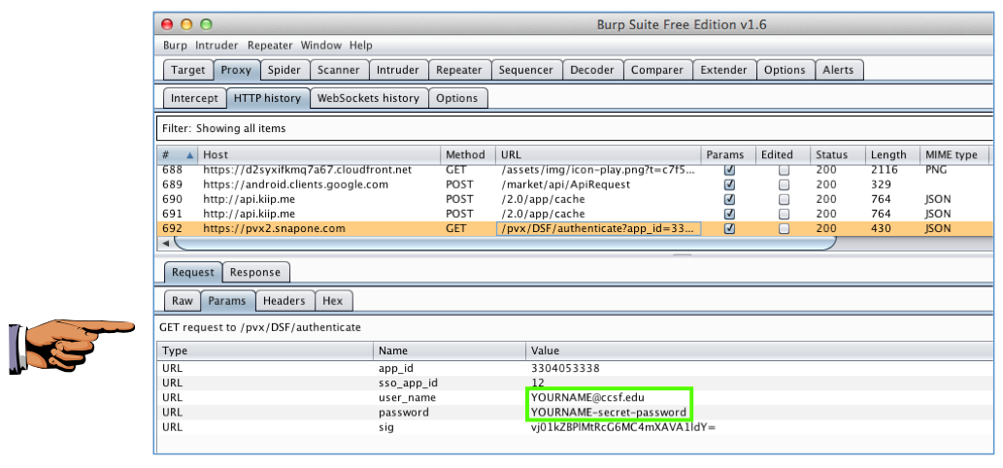The width and height of the screenshot is (1003, 468).
Task: Switch to the Headers view tab
Action: (284, 300)
